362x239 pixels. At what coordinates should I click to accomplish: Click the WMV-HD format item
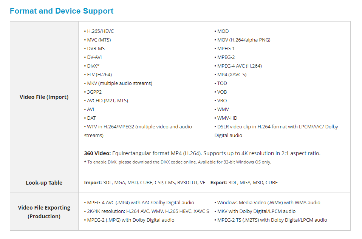click(x=227, y=118)
